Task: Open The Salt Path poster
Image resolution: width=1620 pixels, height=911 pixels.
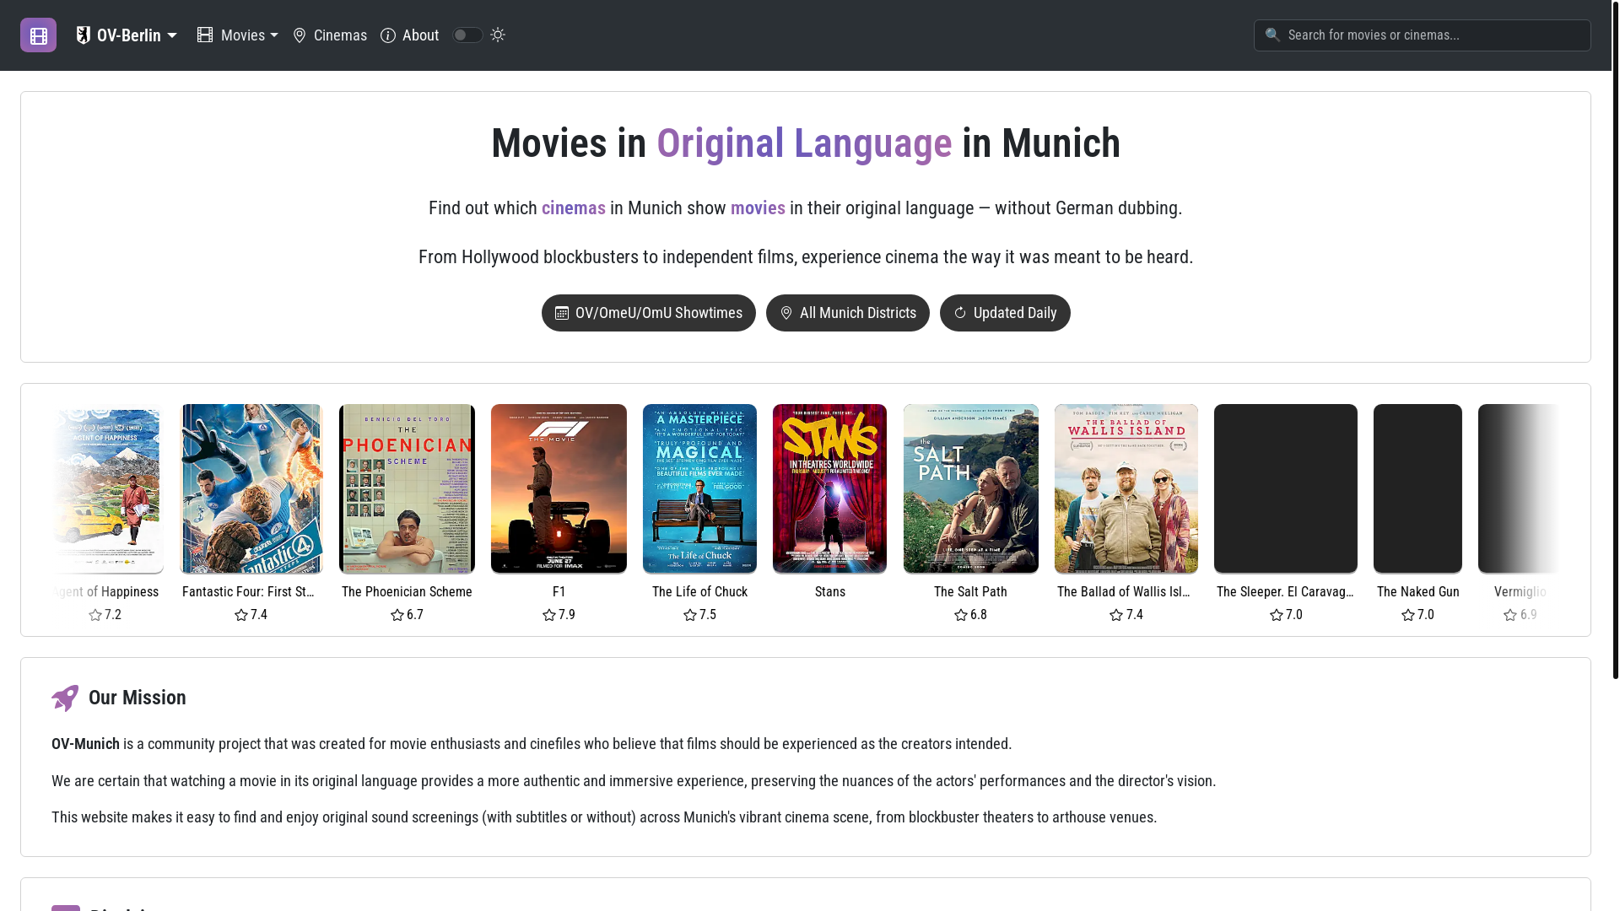Action: [x=971, y=489]
